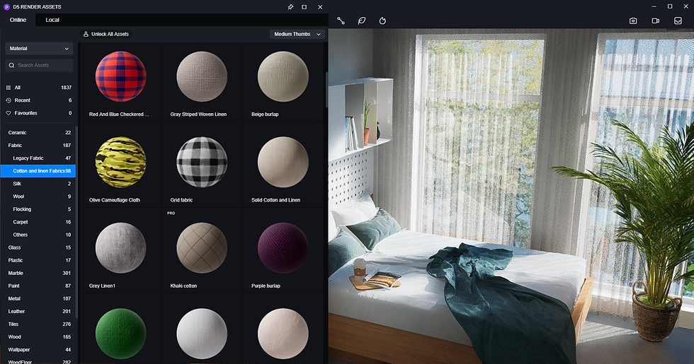Select the Carpet subcategory
The width and height of the screenshot is (694, 364).
pyautogui.click(x=38, y=222)
